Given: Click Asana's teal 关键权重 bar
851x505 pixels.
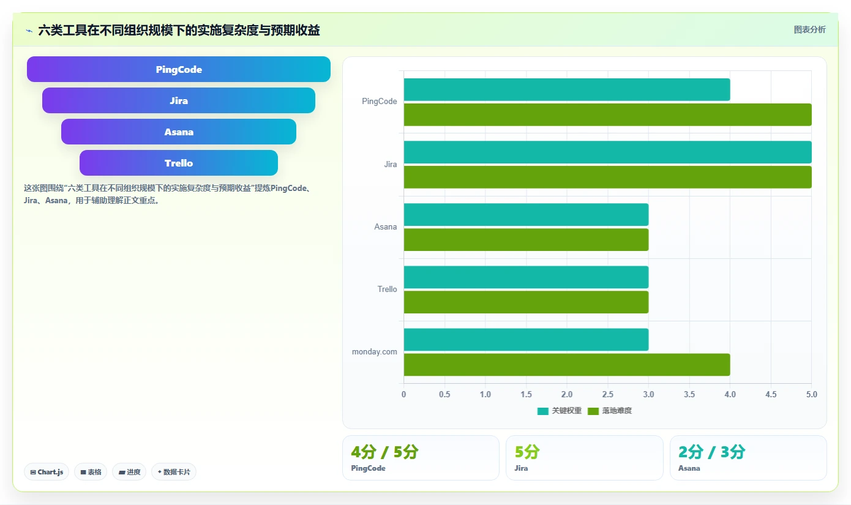Looking at the screenshot, I should pos(526,214).
